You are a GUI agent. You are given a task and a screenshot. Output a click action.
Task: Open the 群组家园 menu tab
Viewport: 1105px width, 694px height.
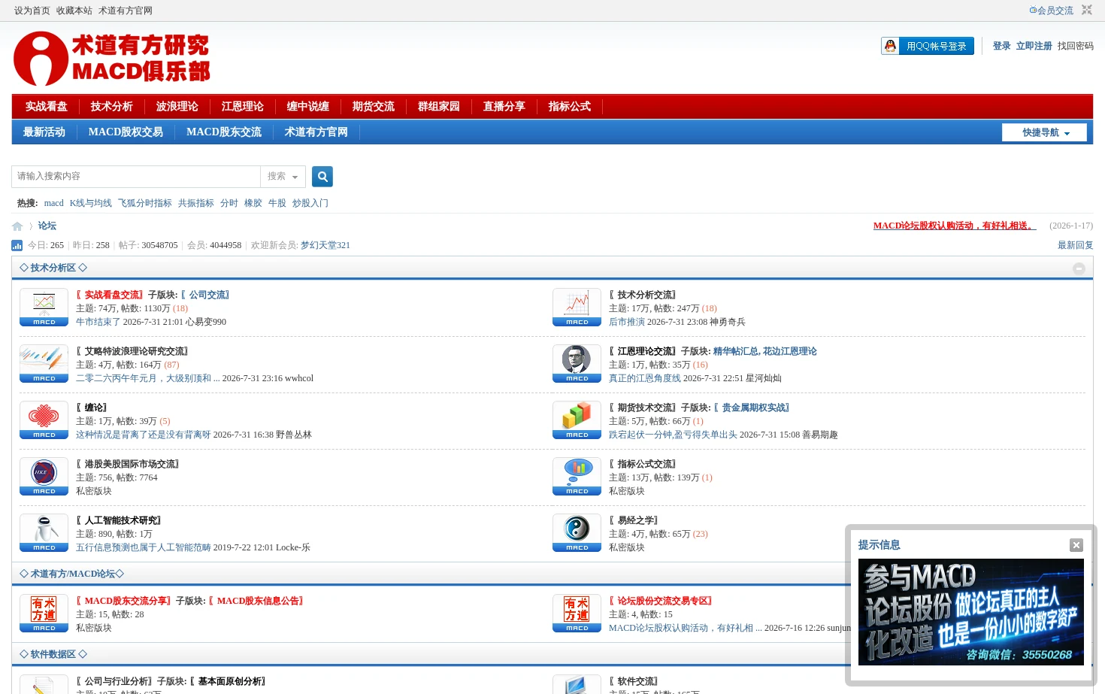click(439, 107)
